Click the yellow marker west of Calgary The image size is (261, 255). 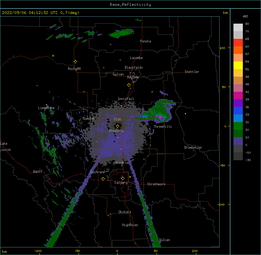103,179
